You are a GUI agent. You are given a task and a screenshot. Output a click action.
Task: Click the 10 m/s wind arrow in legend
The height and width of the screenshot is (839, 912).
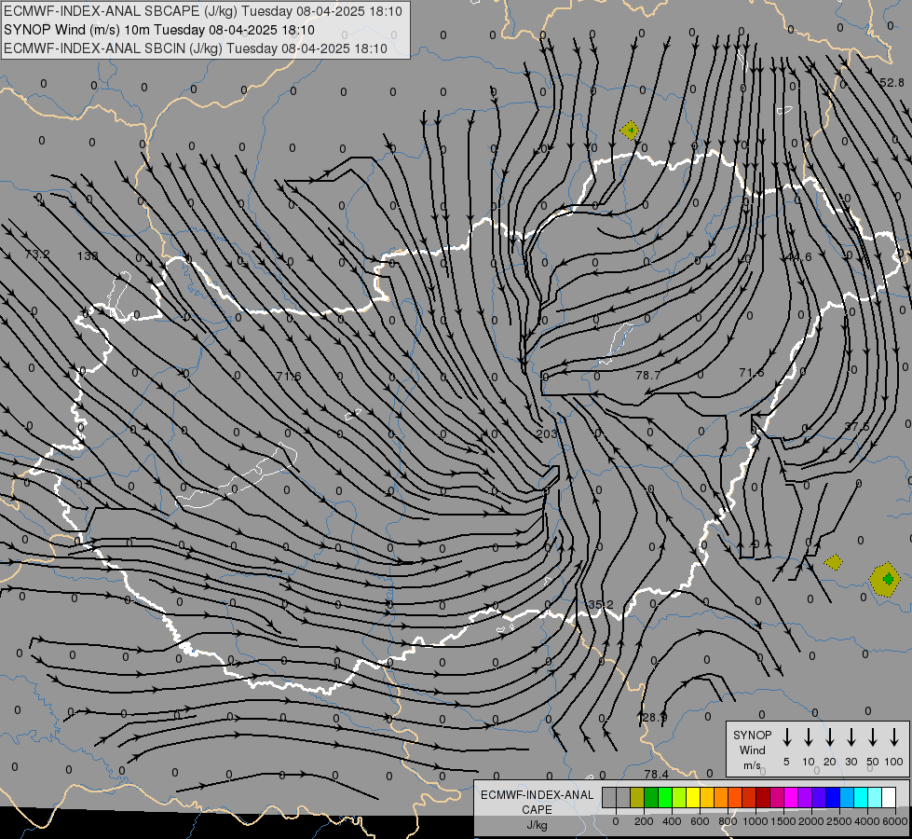(x=808, y=737)
